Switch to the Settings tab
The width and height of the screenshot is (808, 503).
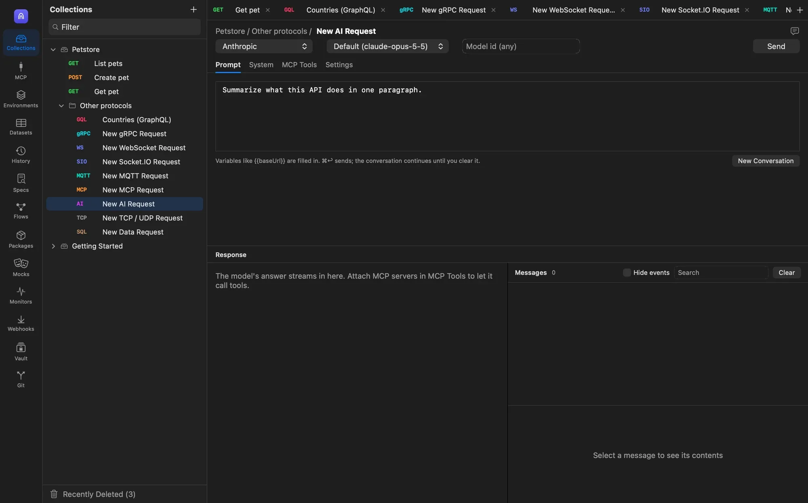[339, 65]
